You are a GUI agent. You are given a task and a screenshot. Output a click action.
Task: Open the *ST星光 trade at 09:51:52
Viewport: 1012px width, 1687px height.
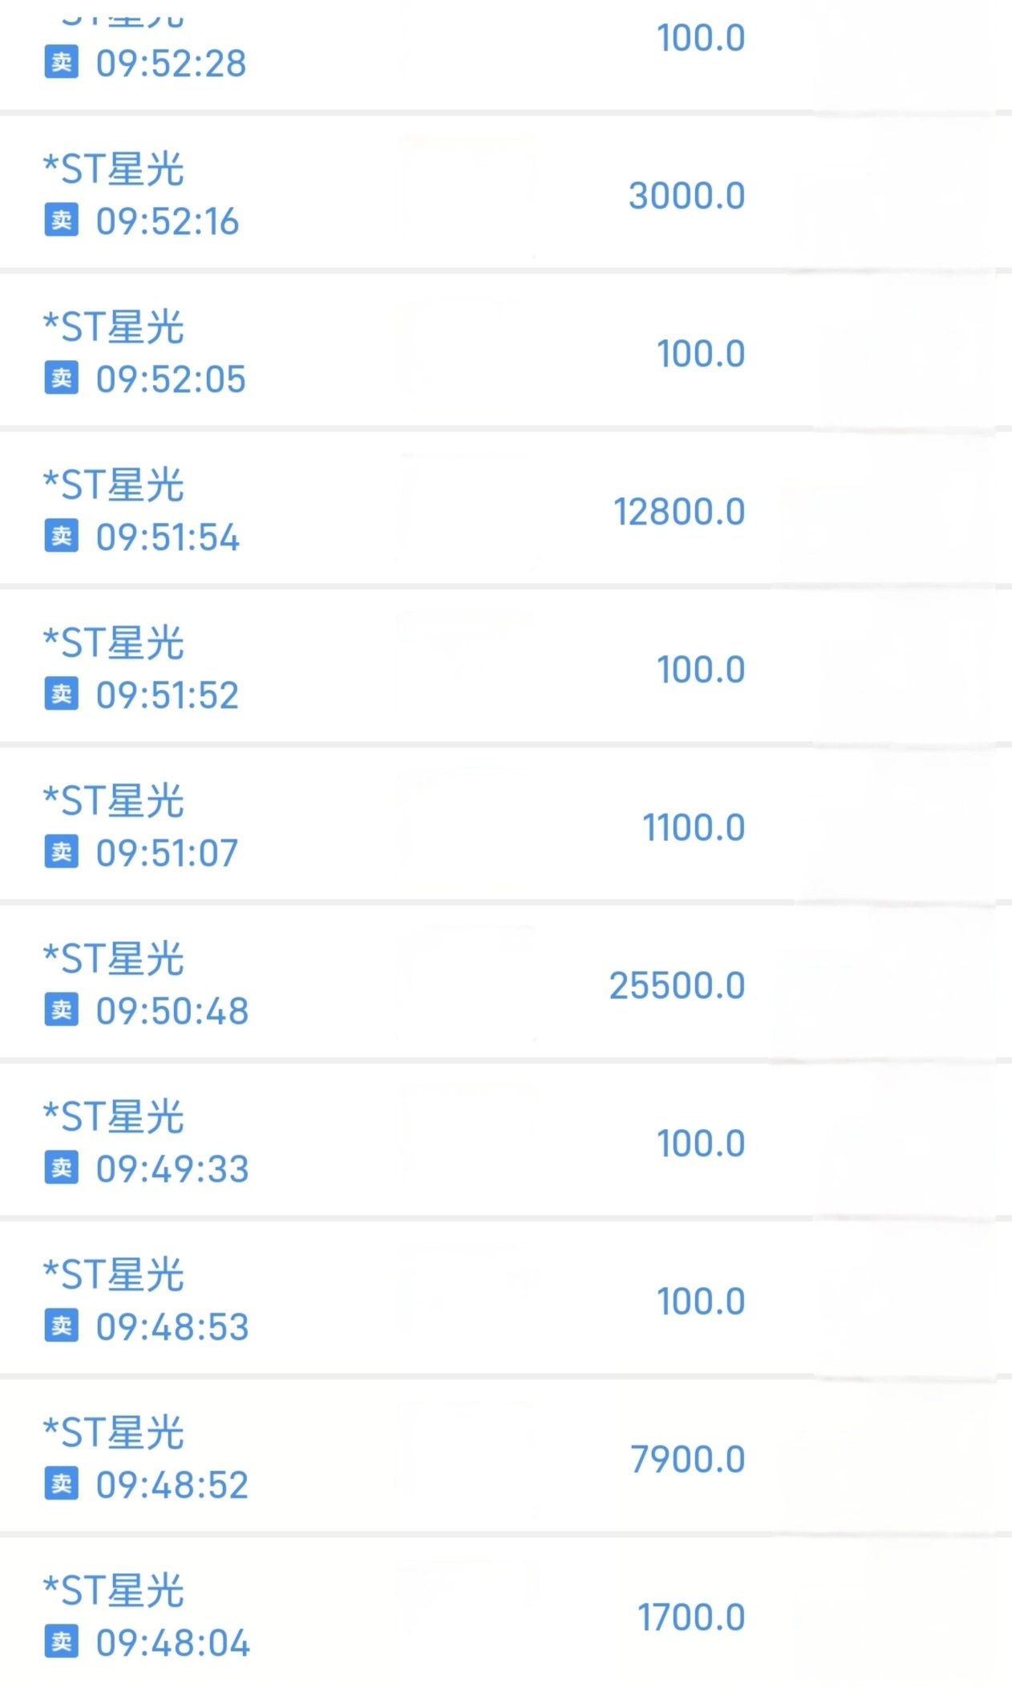point(506,667)
